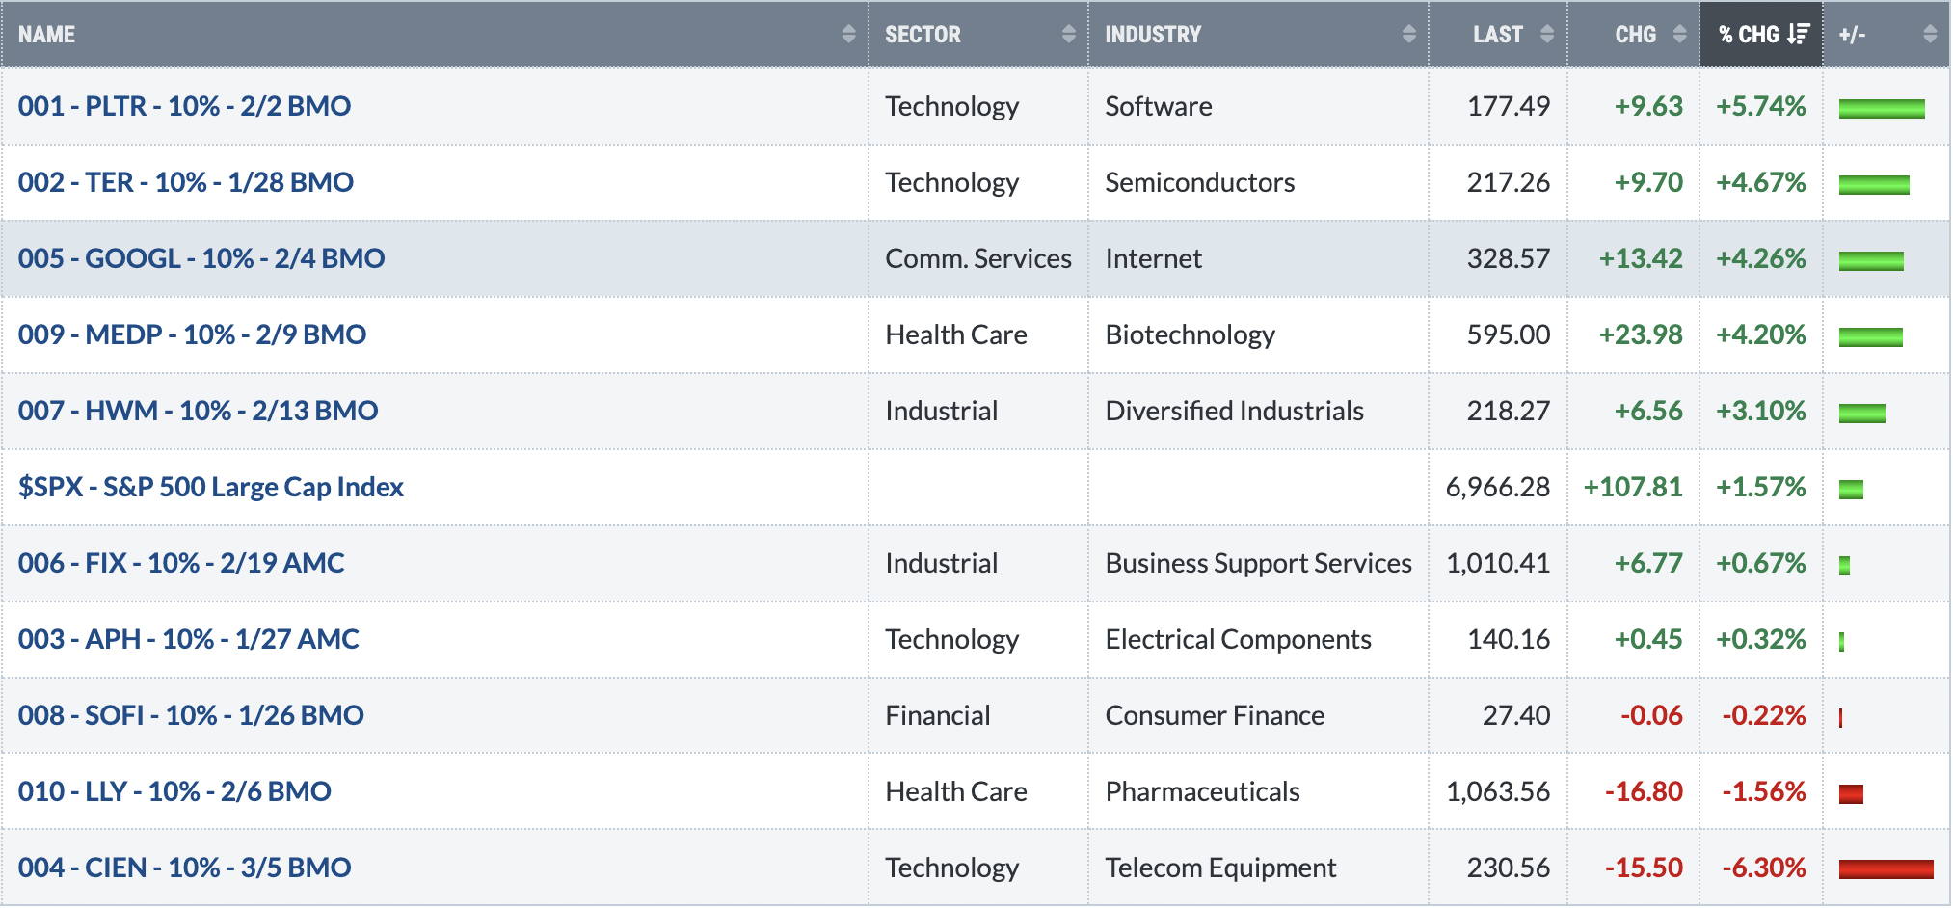
Task: Open the 001 - PLTR - 10% - 2/2 BMO link
Action: 184,106
